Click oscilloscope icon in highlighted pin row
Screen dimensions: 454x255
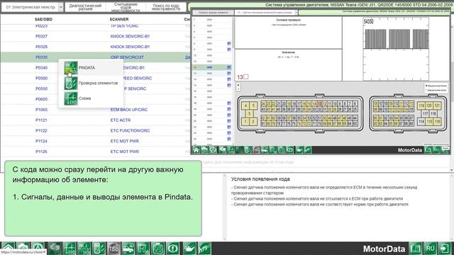[228, 67]
